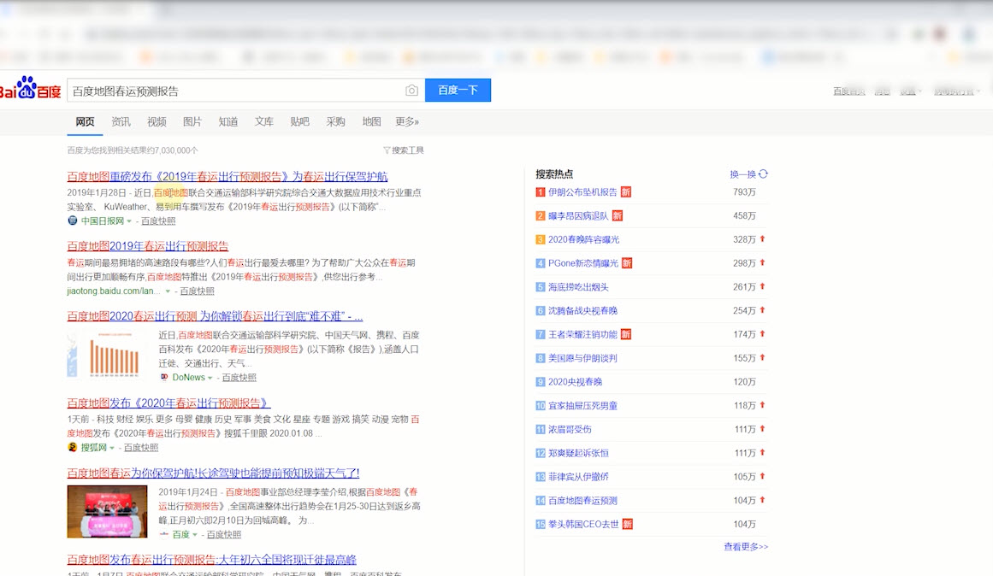Click the 新 badge beside 伊朗公布坠机报告
The width and height of the screenshot is (993, 576).
click(x=626, y=191)
